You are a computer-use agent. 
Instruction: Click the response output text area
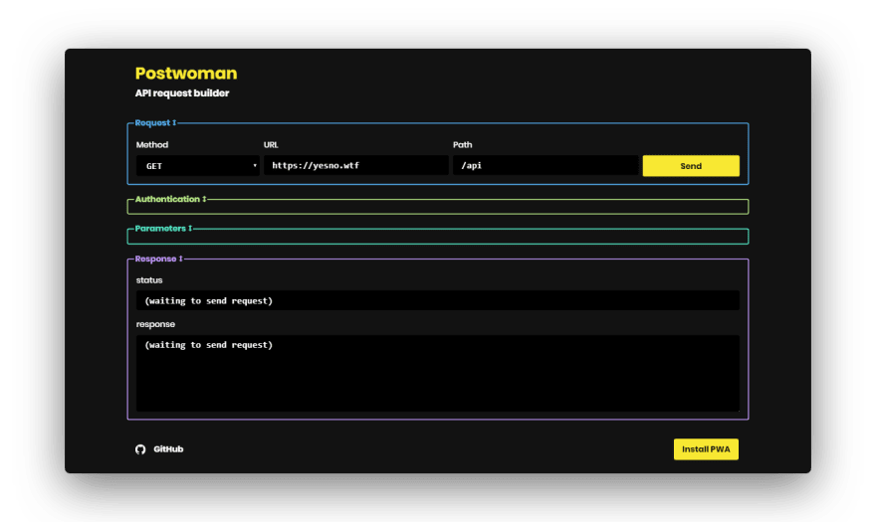[437, 373]
